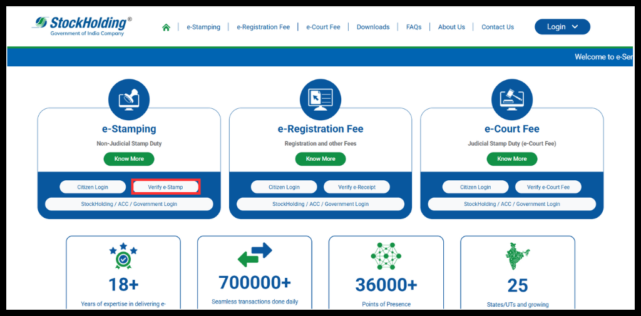Click the transaction arrows icon above 700000+

click(255, 255)
